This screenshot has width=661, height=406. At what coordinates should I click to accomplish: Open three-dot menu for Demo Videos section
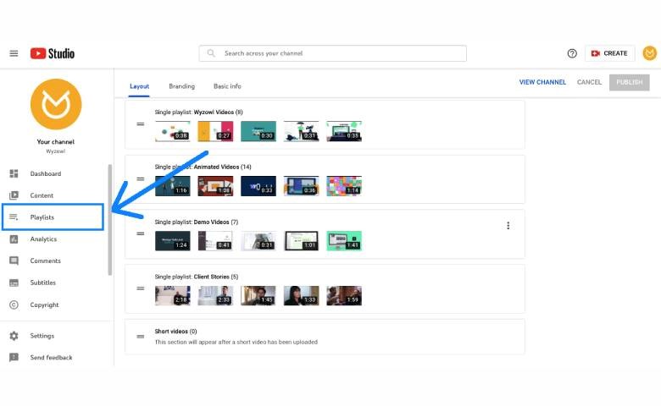(508, 226)
